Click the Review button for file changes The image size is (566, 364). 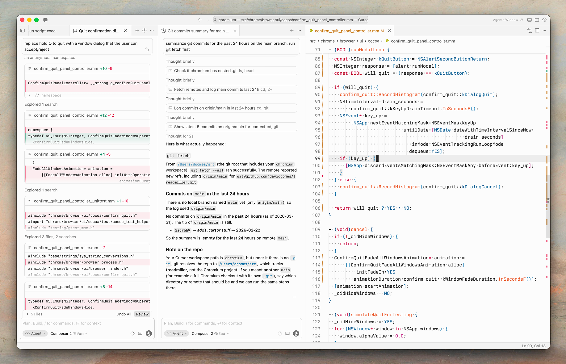142,314
